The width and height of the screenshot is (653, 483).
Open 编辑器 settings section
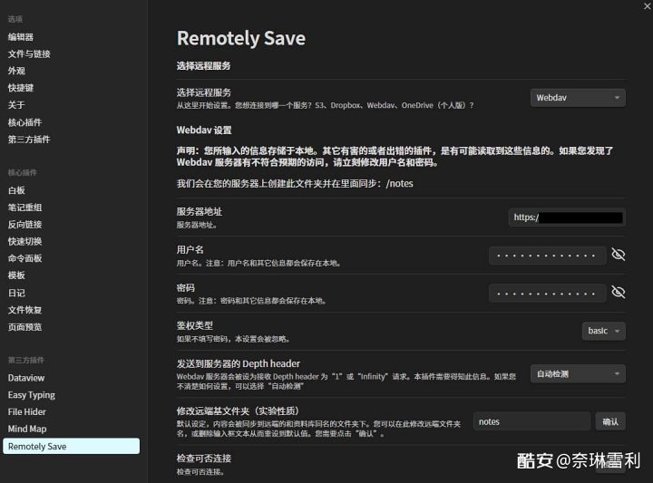click(x=21, y=37)
